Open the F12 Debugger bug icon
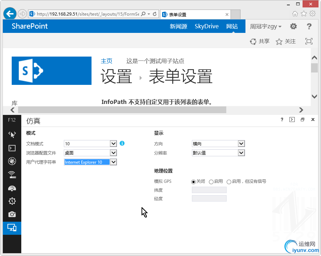Viewport: 321px width, 256px height. (12, 161)
